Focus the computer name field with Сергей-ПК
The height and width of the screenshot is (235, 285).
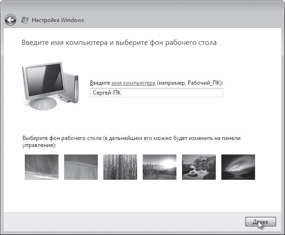(156, 93)
